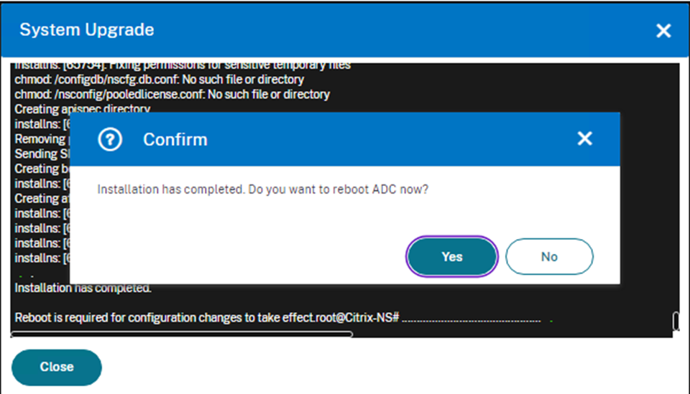Close the System Upgrade window with X
Screen dimensions: 690x394
(x=663, y=30)
